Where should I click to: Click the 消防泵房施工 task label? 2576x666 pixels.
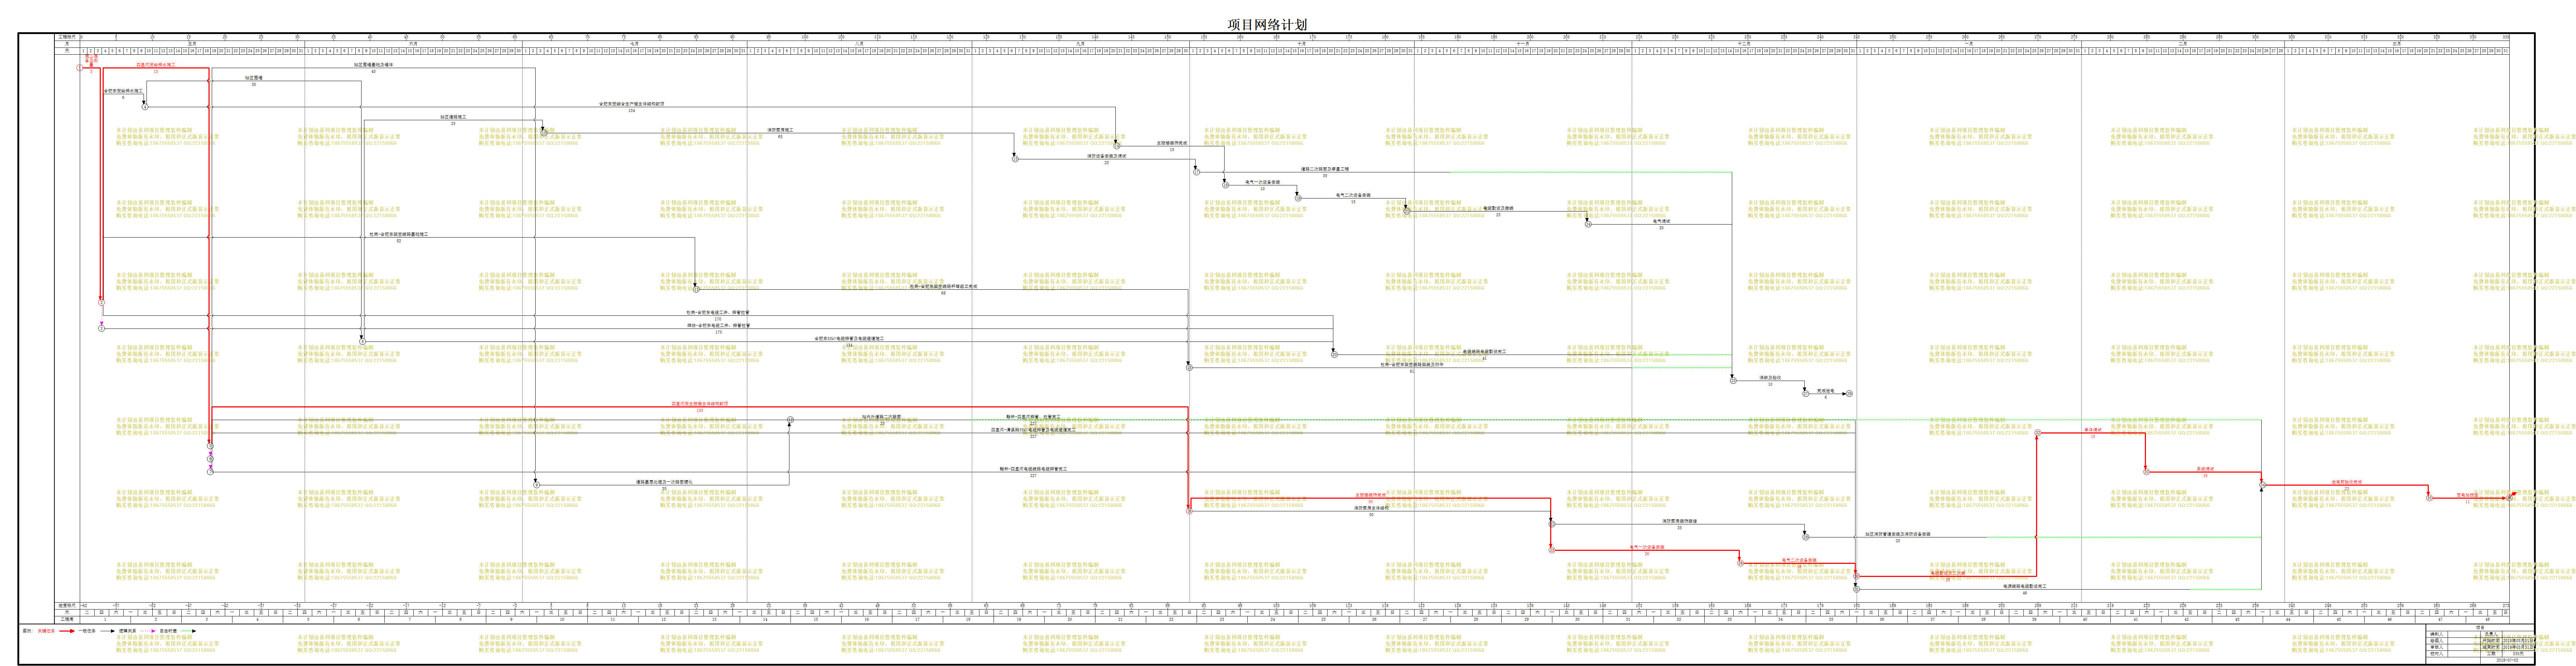coord(780,130)
